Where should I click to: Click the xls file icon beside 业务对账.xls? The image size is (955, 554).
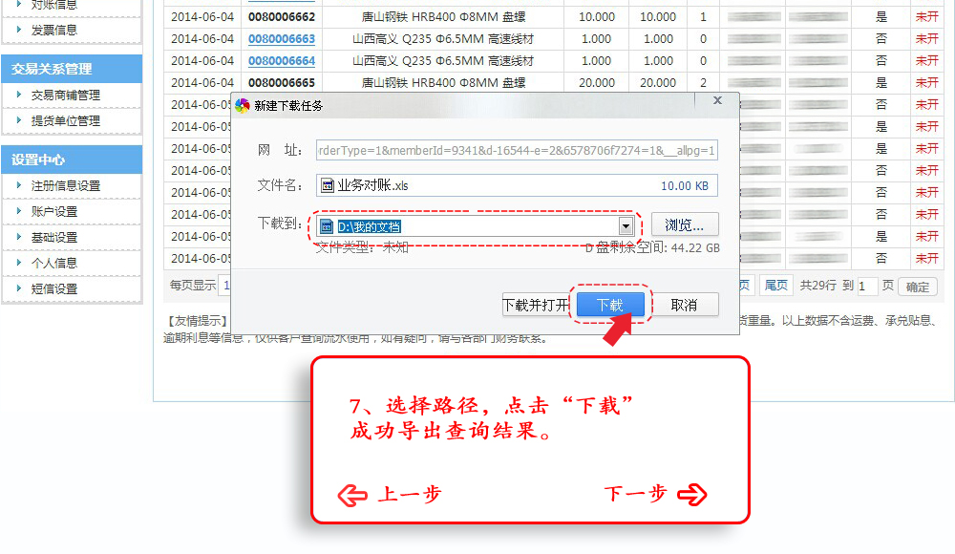(327, 185)
